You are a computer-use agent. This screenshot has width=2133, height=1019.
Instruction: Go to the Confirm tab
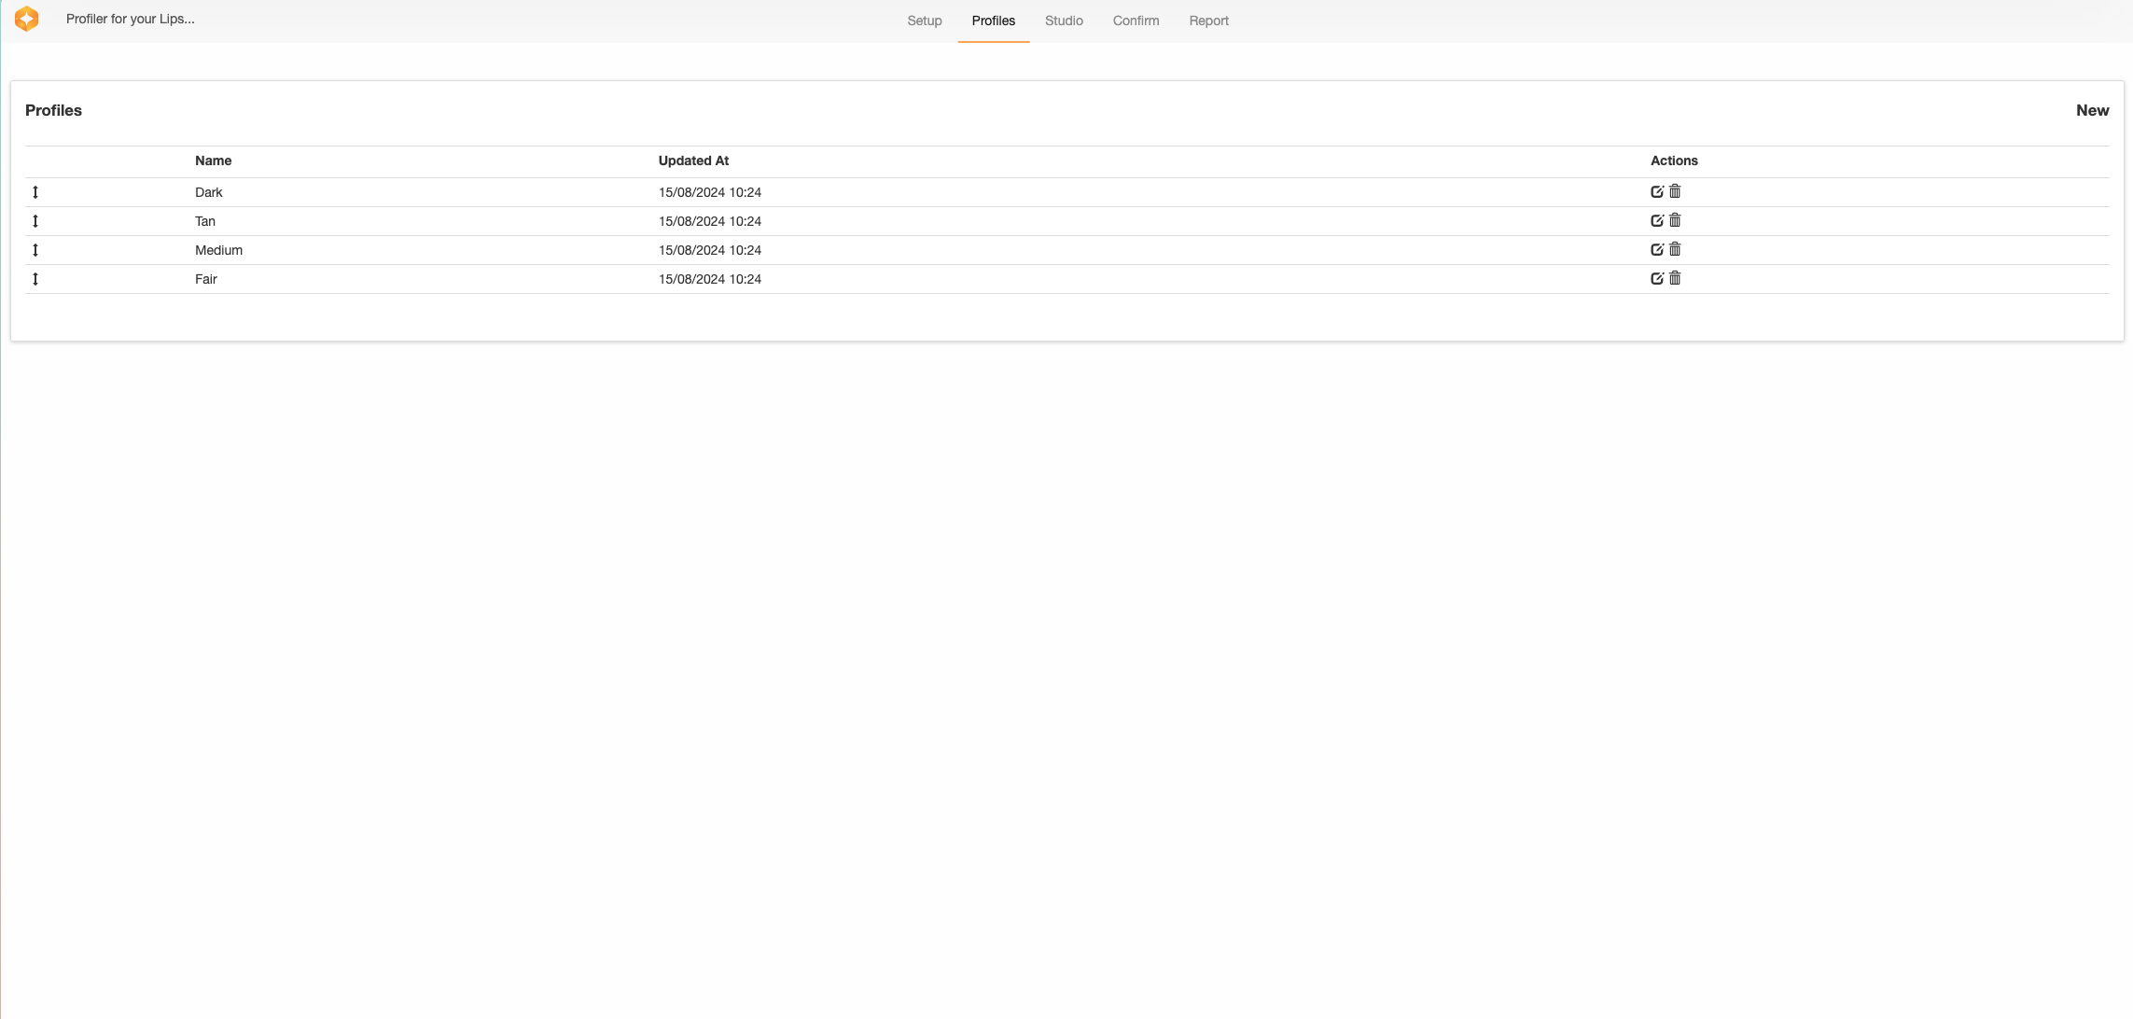[1136, 21]
